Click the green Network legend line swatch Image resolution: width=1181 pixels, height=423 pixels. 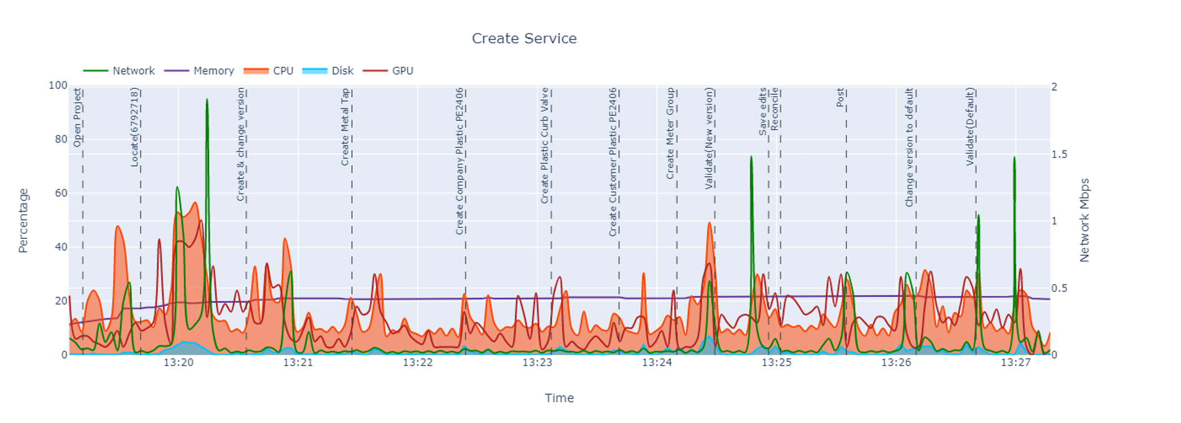click(95, 71)
